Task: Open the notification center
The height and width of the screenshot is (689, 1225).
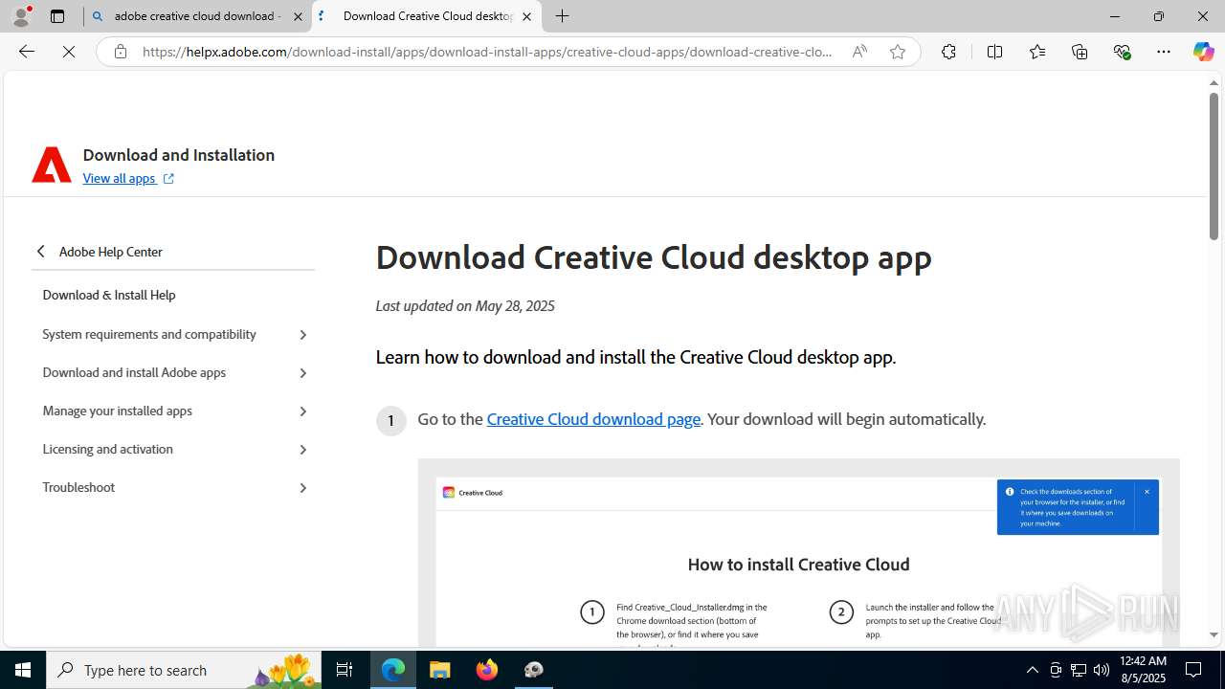Action: coord(1194,670)
